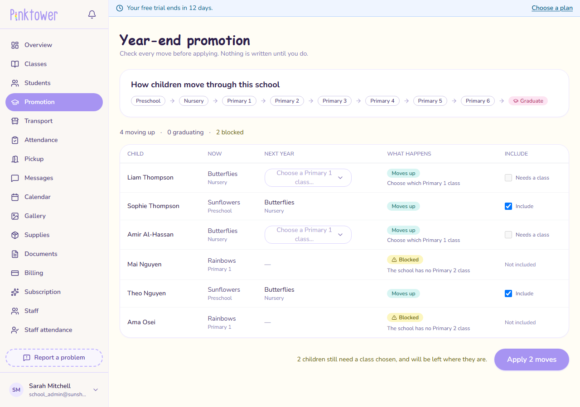The height and width of the screenshot is (407, 580).
Task: Click the NEXT YEAR column header
Action: pos(279,154)
